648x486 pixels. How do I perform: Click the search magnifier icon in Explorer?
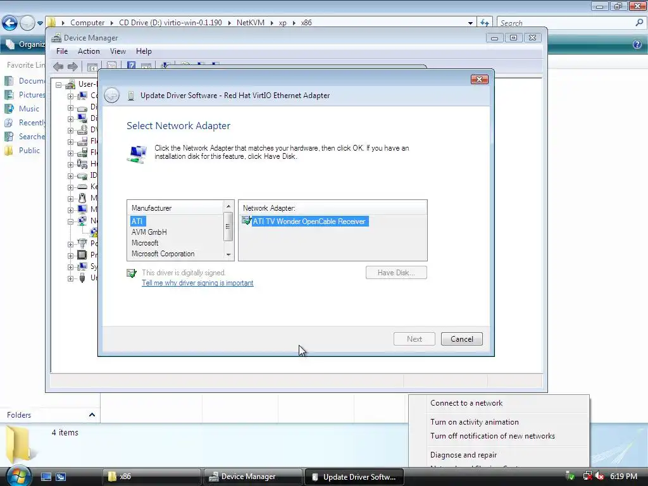tap(639, 23)
